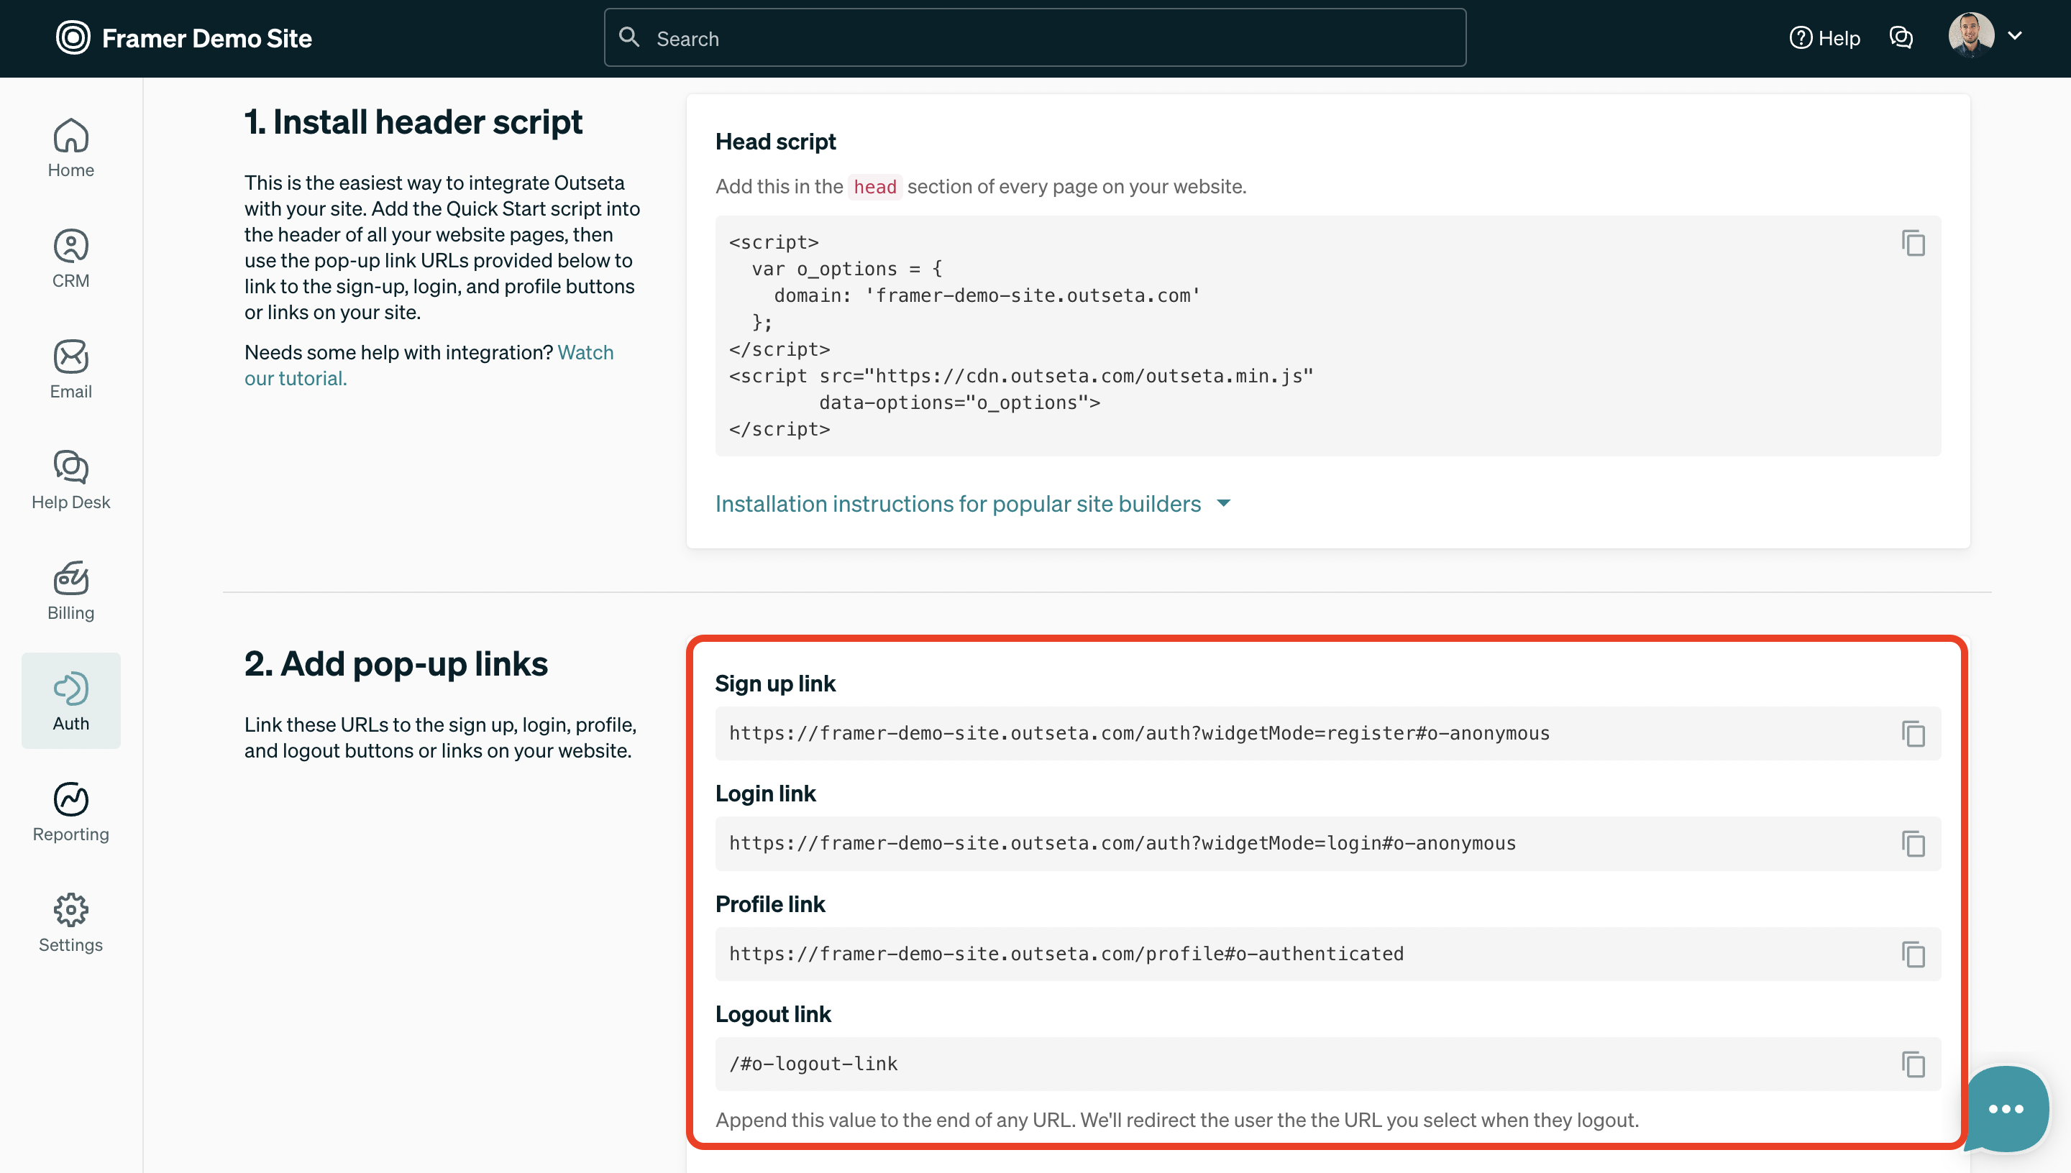Open the floating chat bubble widget
The height and width of the screenshot is (1173, 2071).
[x=2005, y=1108]
